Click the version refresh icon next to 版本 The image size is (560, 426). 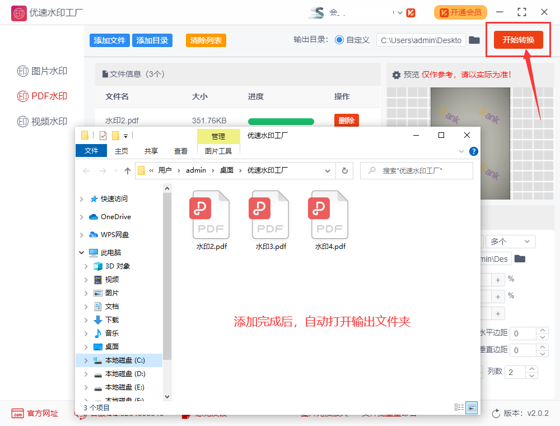496,414
